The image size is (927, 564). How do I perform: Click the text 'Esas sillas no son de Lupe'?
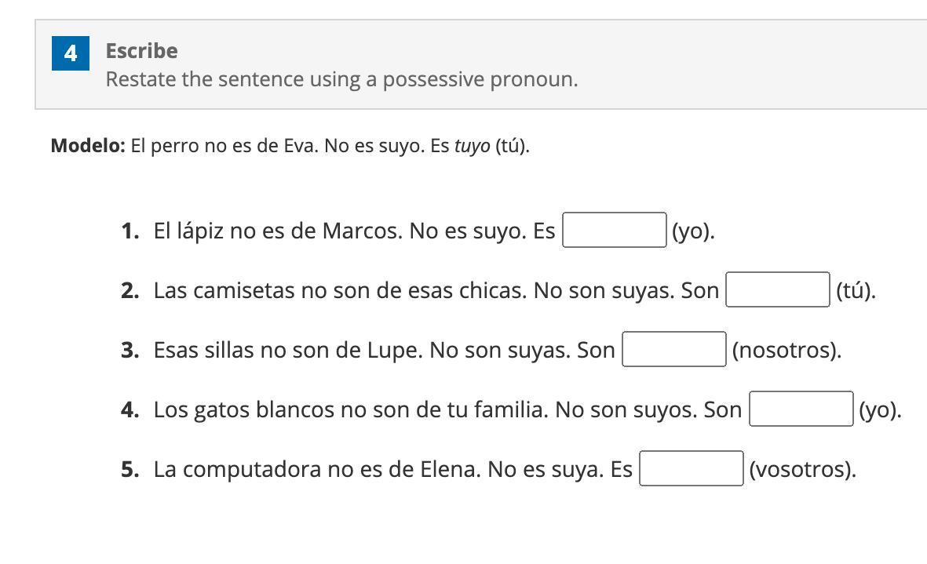pos(288,350)
